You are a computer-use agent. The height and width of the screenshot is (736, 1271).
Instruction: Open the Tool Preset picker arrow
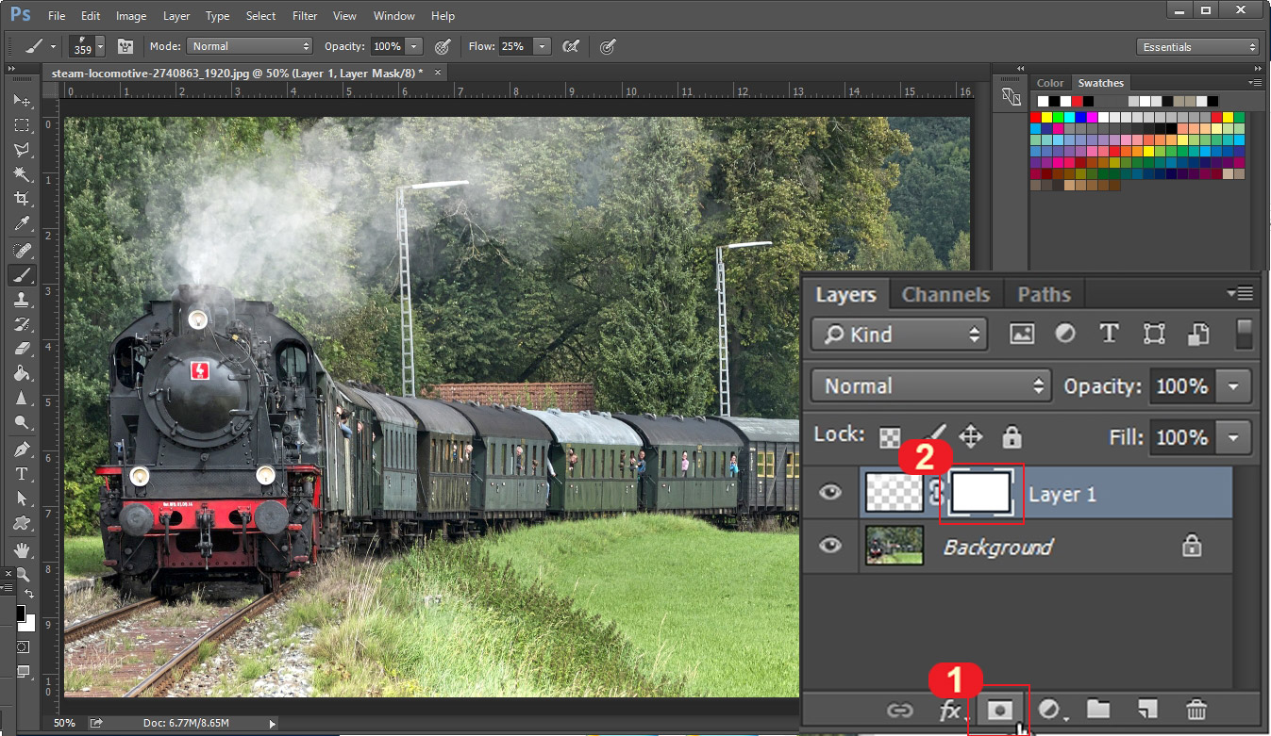(x=53, y=46)
